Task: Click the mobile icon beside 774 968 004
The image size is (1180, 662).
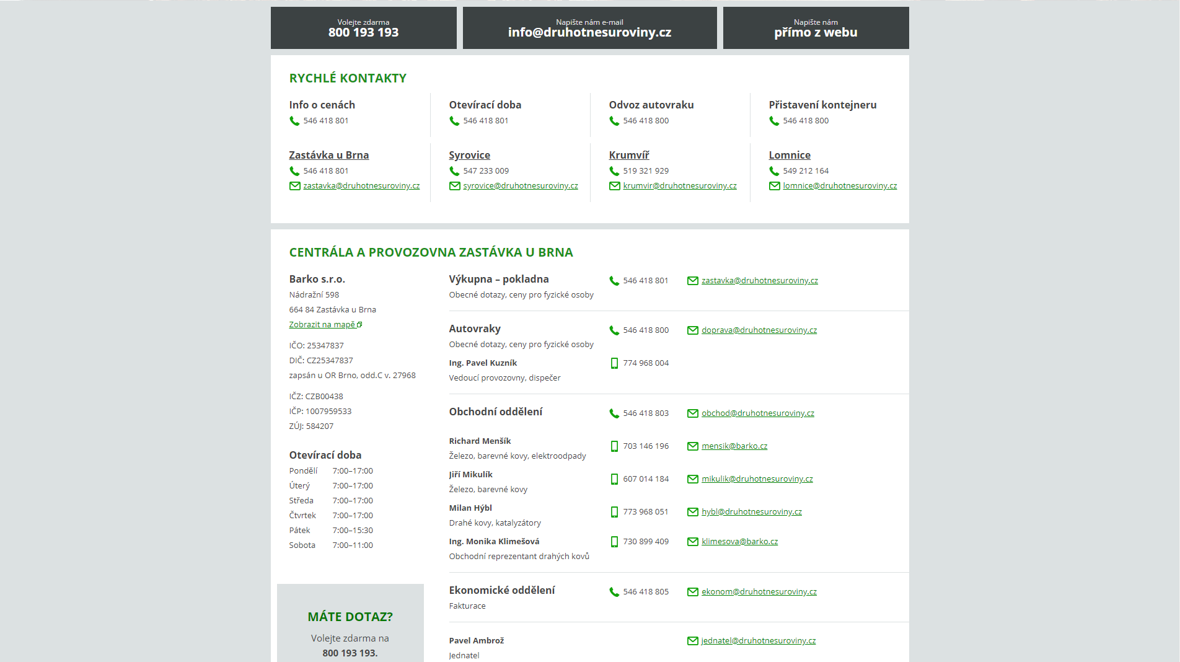Action: [614, 363]
